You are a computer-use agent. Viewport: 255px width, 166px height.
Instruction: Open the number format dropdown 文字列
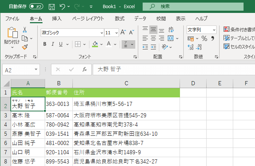(214, 30)
